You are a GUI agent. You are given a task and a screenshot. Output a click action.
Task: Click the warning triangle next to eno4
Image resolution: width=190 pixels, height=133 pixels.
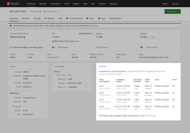pos(115,106)
